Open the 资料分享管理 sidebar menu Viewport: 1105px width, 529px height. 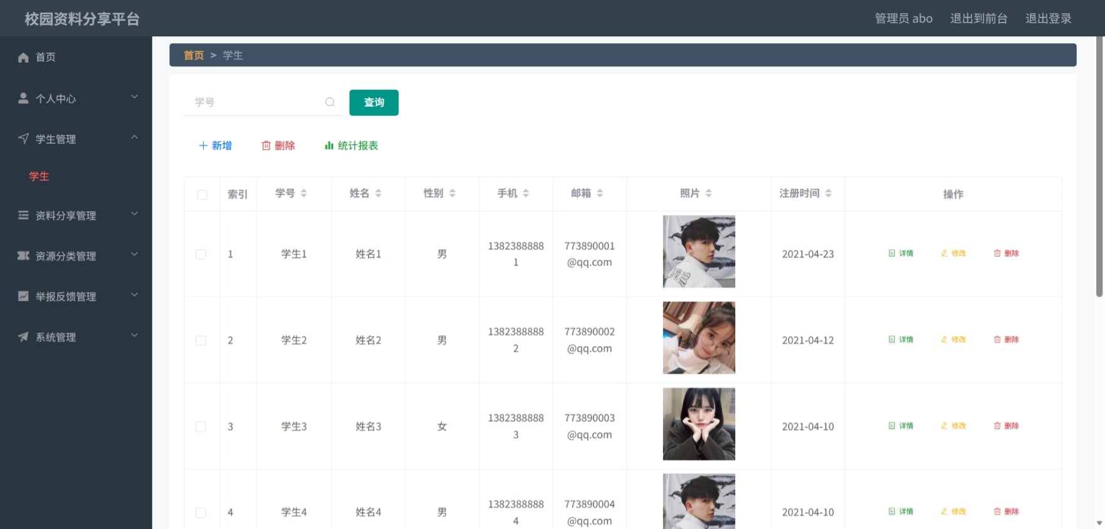pyautogui.click(x=76, y=215)
